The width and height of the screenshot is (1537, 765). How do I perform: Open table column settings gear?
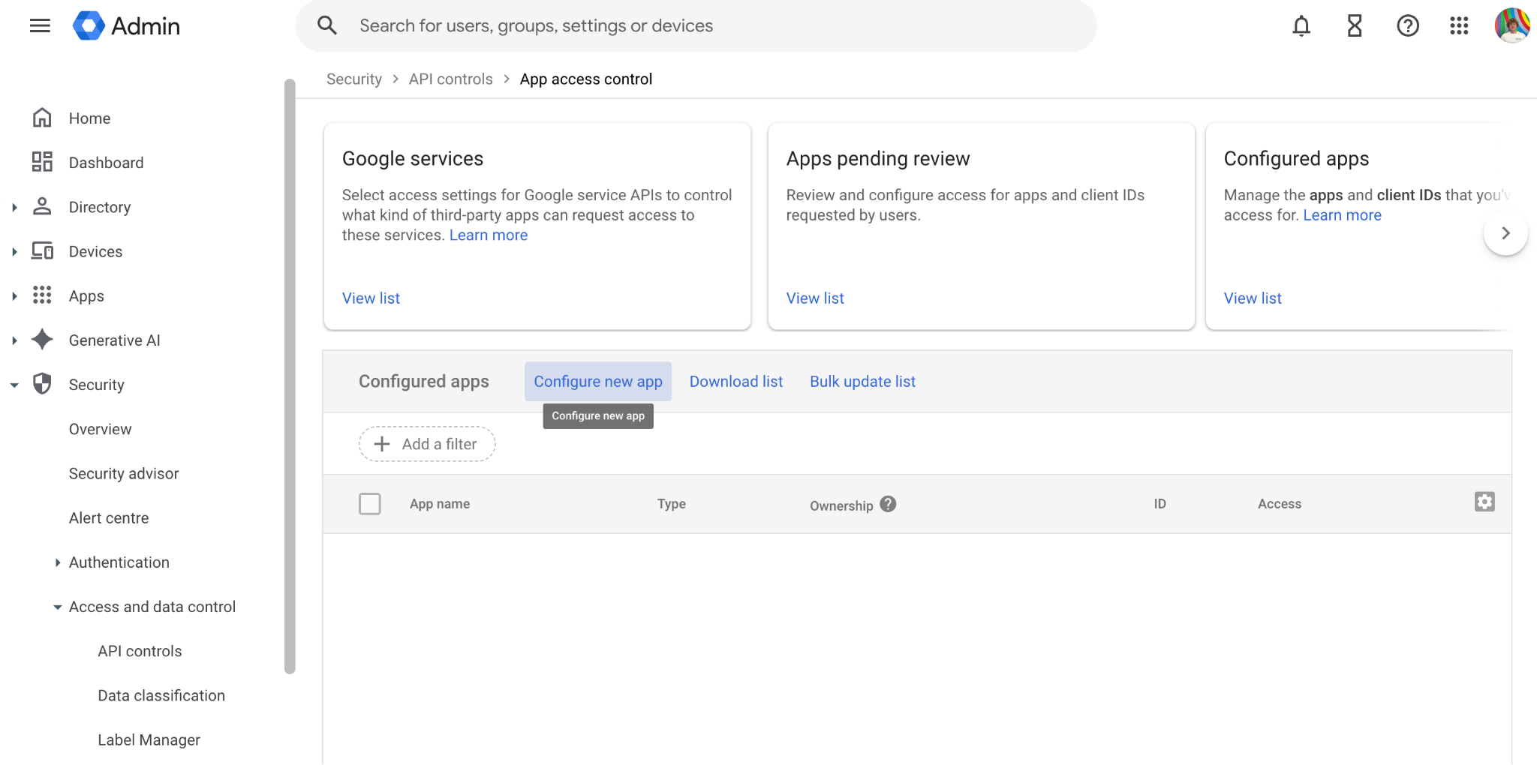tap(1484, 502)
